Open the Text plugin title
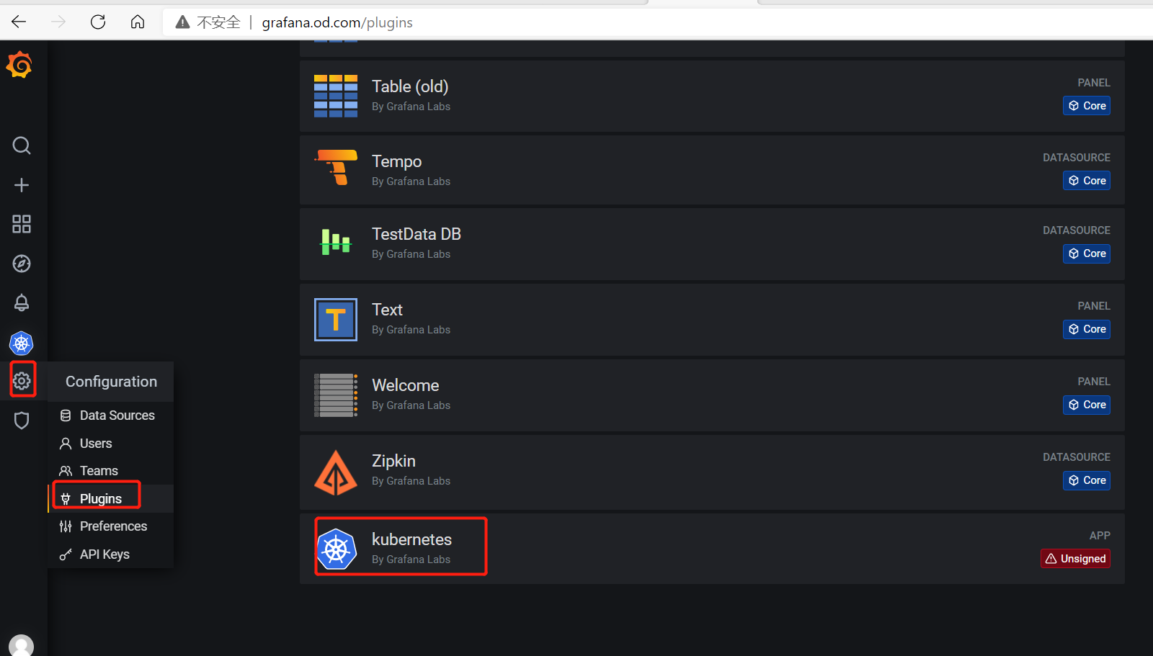1153x656 pixels. tap(387, 310)
